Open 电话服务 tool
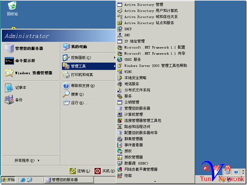Screen dimensions: 247x185 (155, 84)
